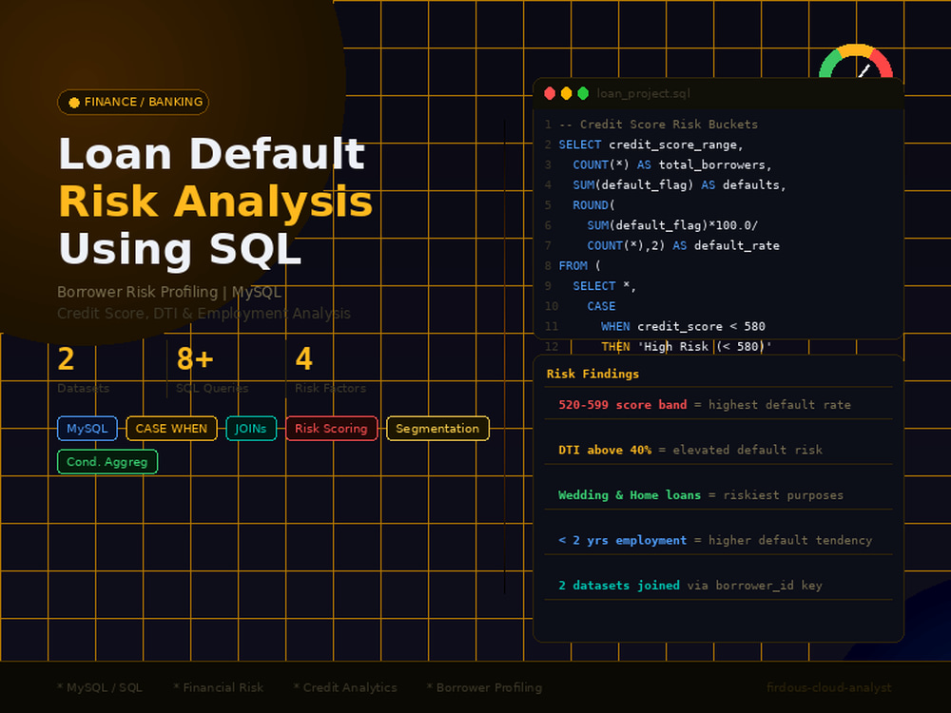Click 'Borrower Risk Profiling | MySQL' subtitle

[x=169, y=292]
